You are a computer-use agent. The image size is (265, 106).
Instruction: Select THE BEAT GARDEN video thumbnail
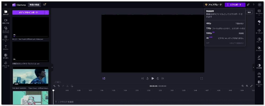(x=30, y=76)
